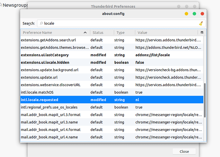Click the Newsgroups folder icon in background window

point(1,5)
